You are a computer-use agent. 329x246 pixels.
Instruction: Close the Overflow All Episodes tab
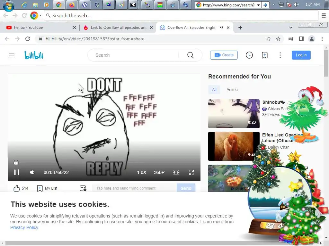[x=228, y=28]
